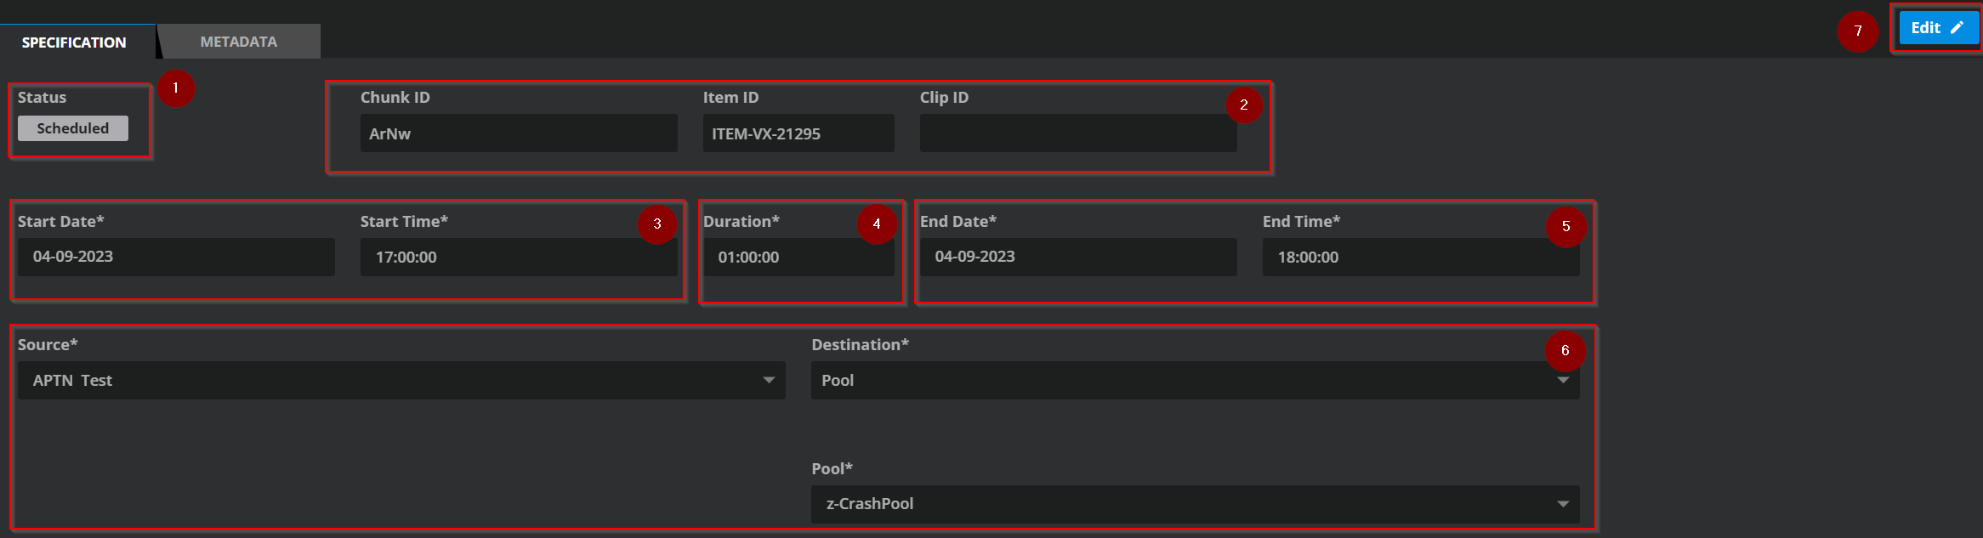The width and height of the screenshot is (1983, 538).
Task: Open the Destination dropdown
Action: point(1194,381)
